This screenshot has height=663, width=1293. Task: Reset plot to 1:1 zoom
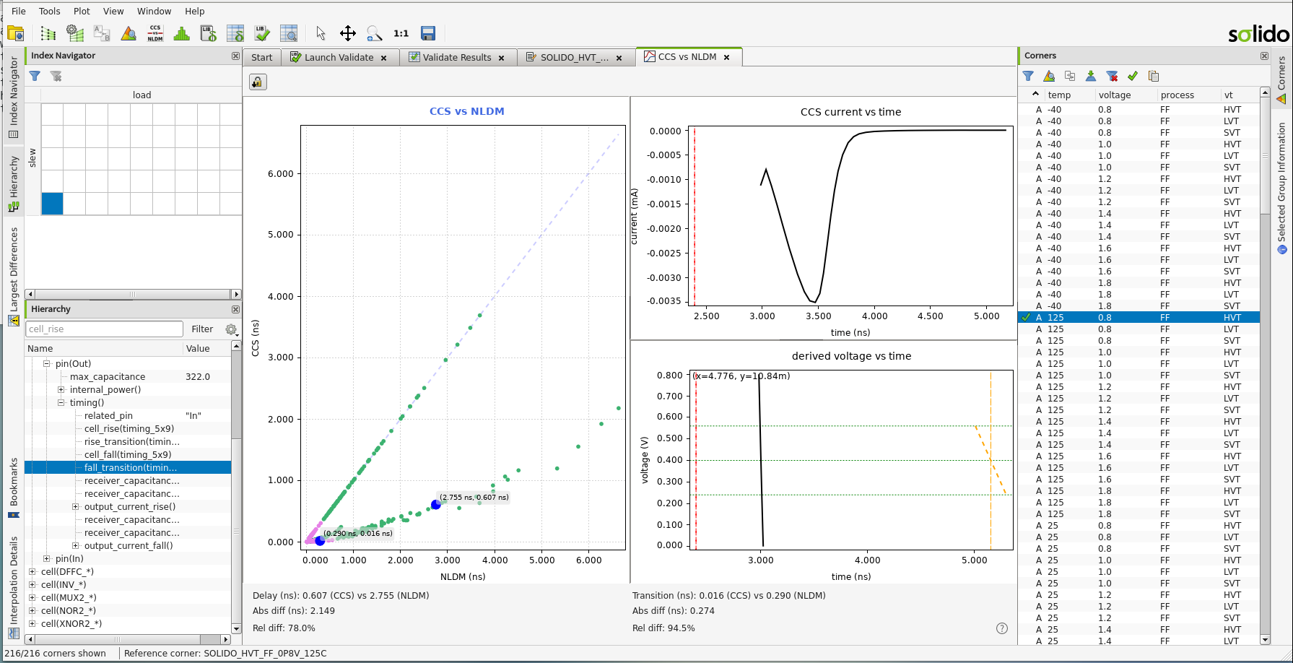click(401, 33)
